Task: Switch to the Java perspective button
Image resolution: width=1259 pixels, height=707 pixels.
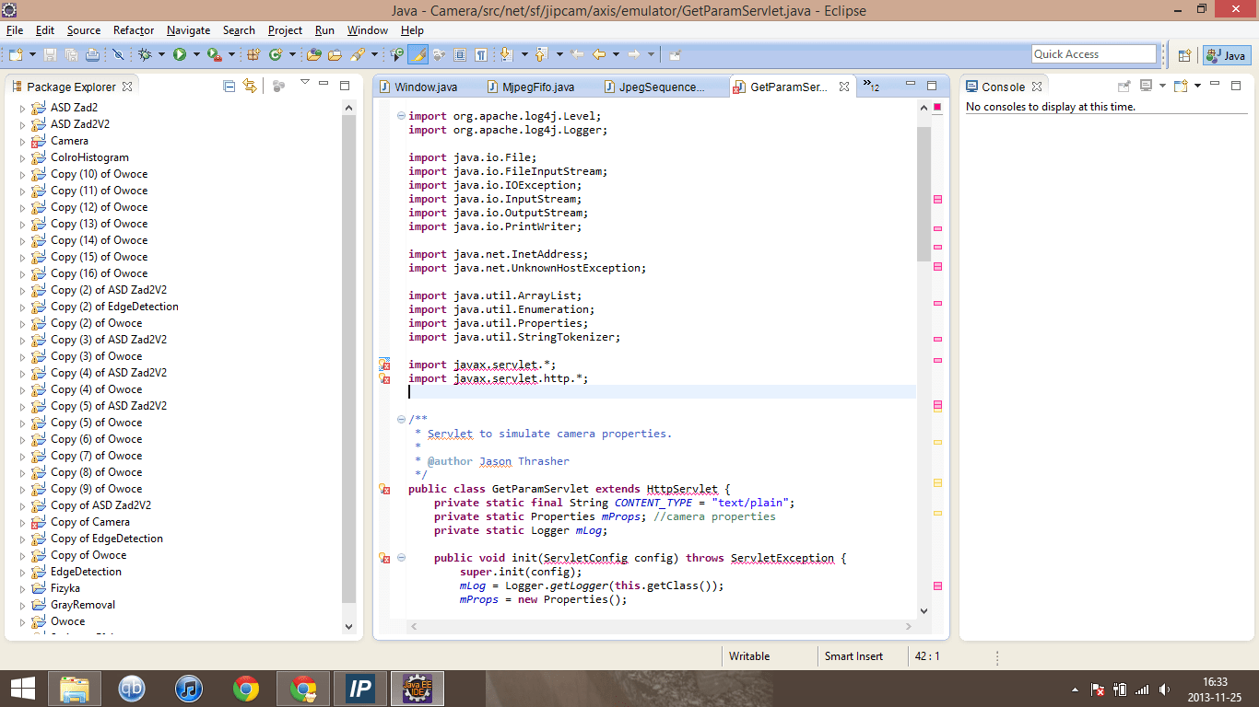Action: (x=1226, y=54)
